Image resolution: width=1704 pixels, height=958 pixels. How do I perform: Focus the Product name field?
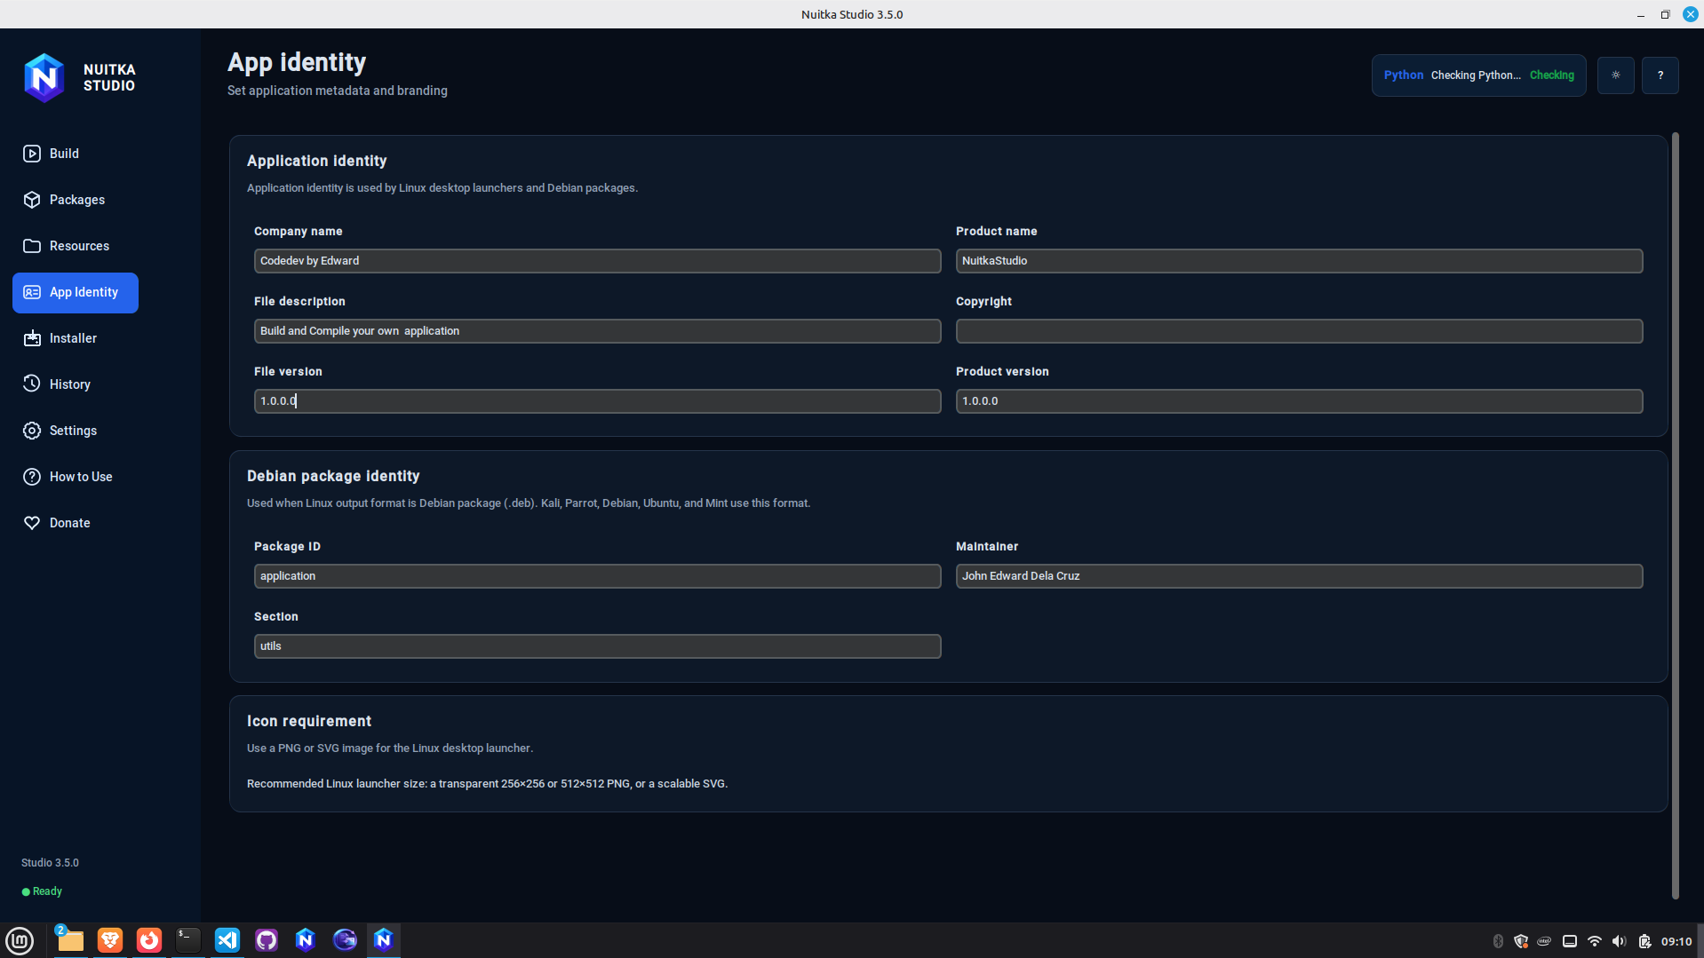pos(1299,261)
